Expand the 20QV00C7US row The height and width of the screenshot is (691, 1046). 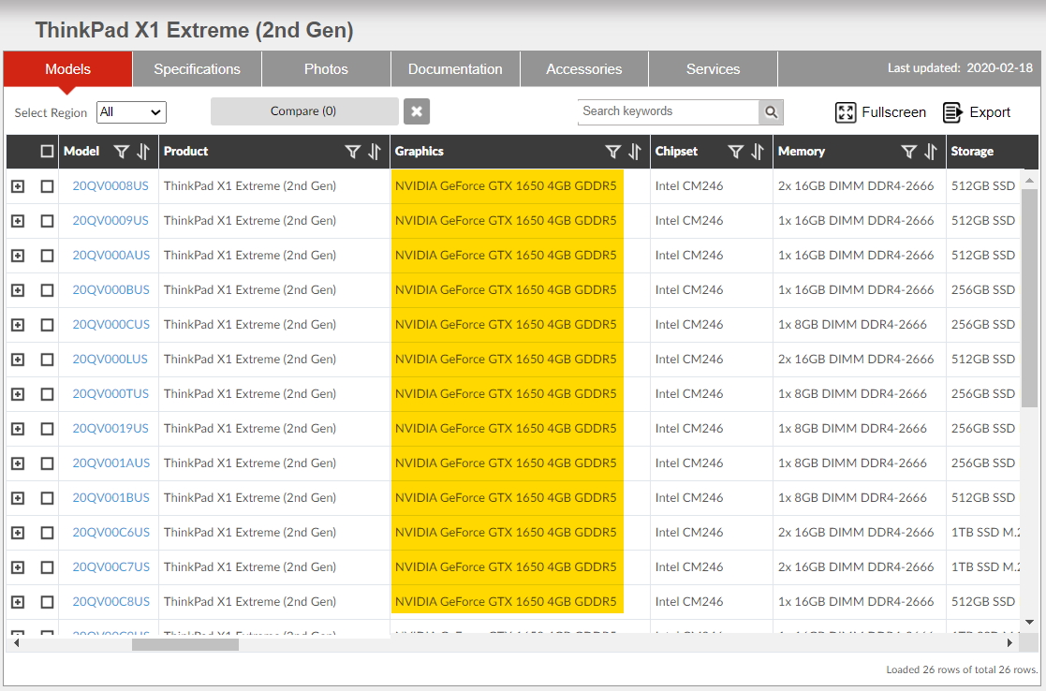click(x=18, y=567)
